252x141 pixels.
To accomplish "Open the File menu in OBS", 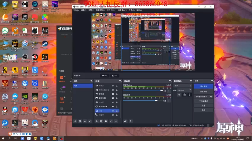I will [76, 10].
